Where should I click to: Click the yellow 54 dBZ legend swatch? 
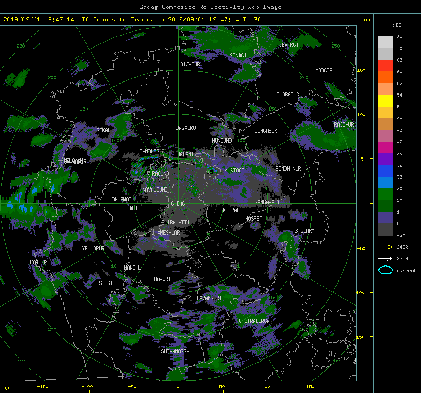(x=385, y=100)
